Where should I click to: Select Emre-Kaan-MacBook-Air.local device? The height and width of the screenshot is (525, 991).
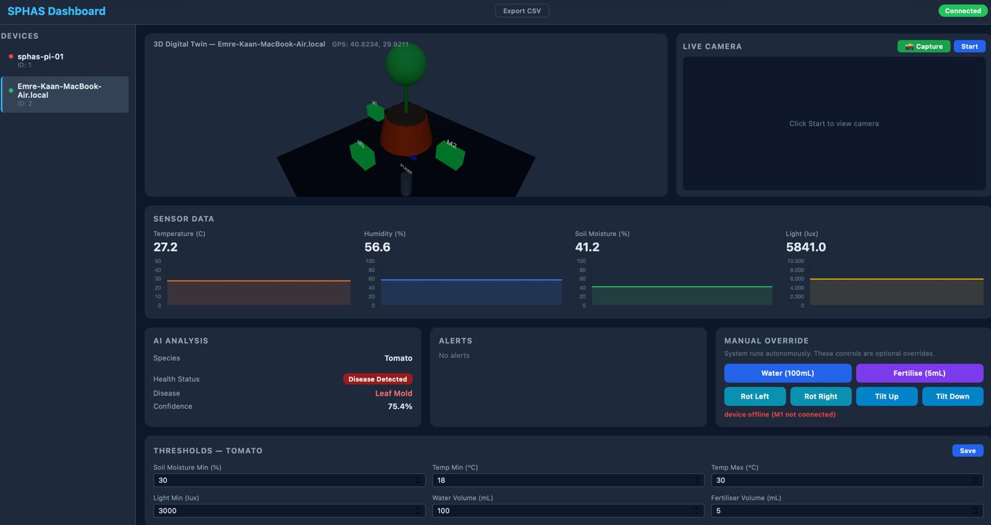coord(65,94)
